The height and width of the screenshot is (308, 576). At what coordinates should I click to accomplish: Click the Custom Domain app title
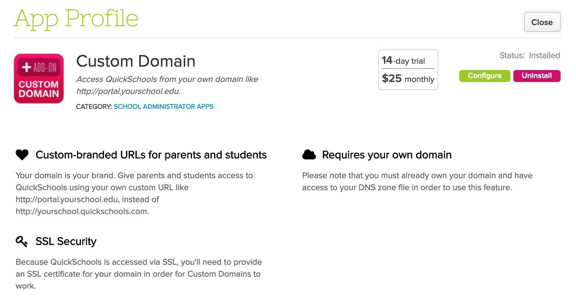coord(136,61)
